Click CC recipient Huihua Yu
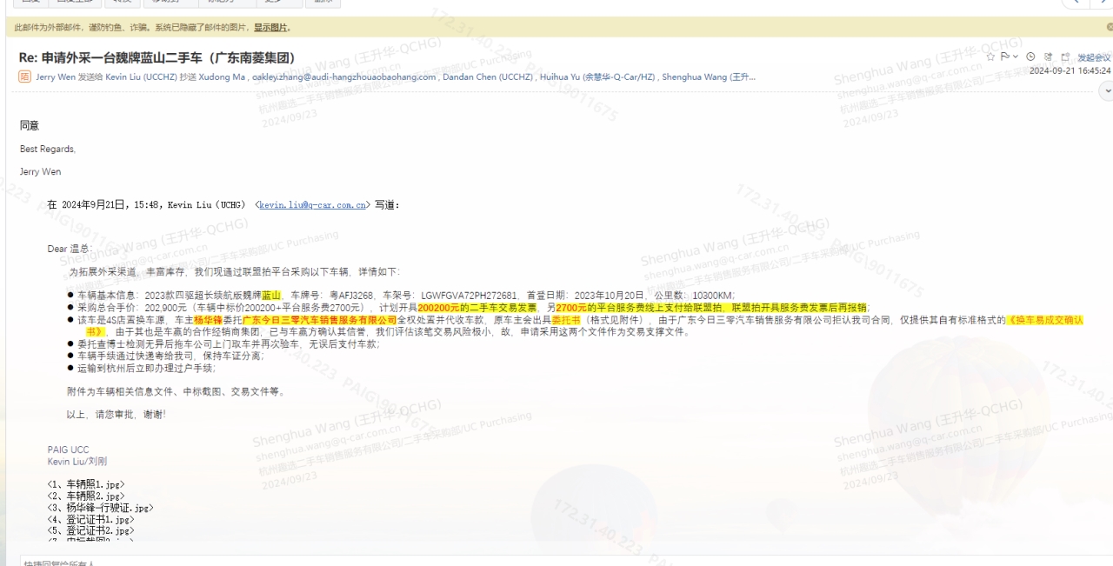1113x566 pixels. coord(597,77)
